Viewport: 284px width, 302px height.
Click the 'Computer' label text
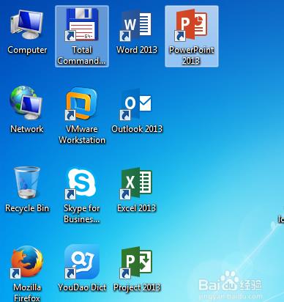point(27,50)
